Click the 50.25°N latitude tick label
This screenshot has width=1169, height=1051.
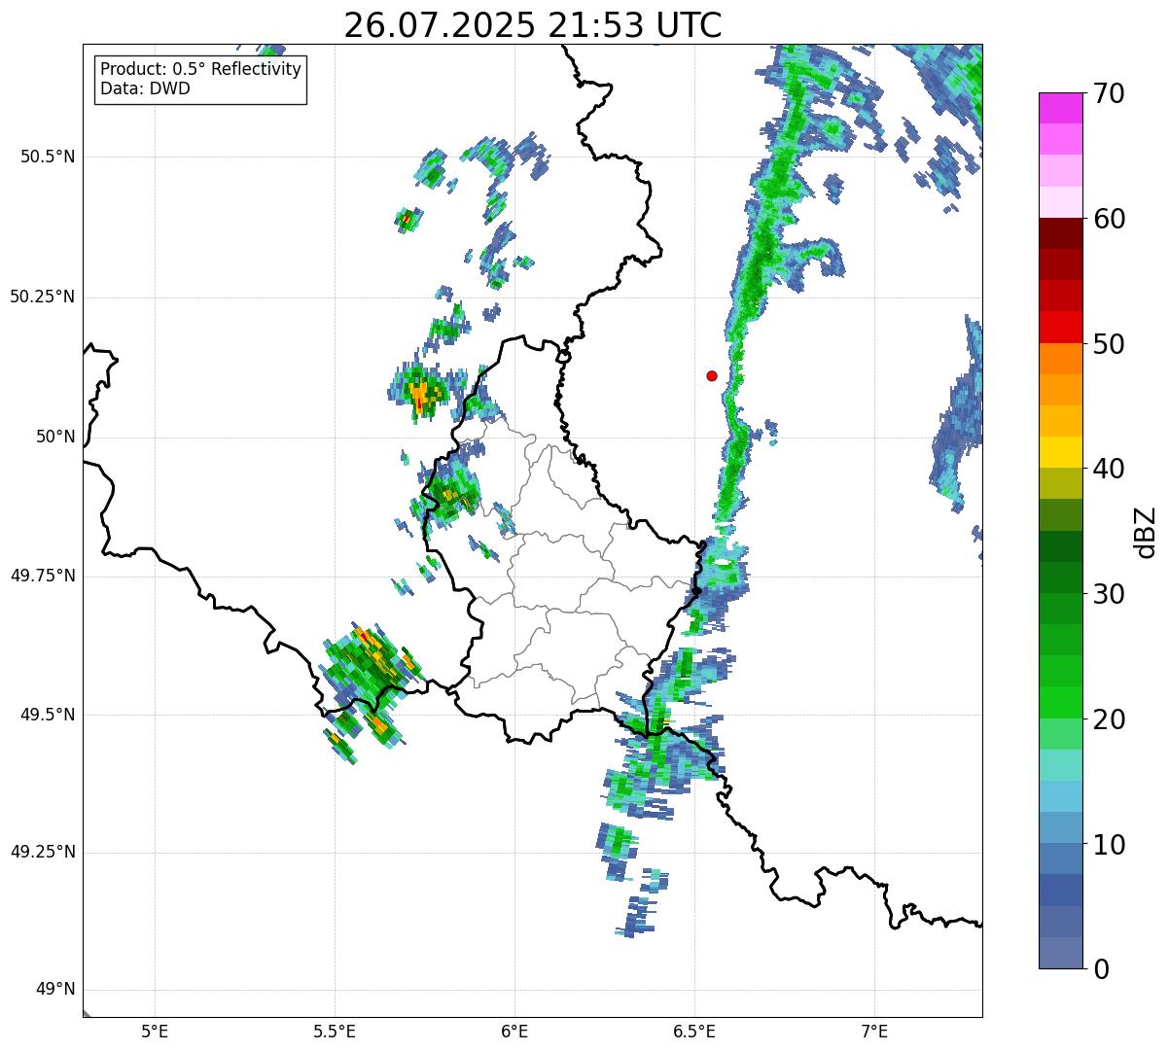43,298
